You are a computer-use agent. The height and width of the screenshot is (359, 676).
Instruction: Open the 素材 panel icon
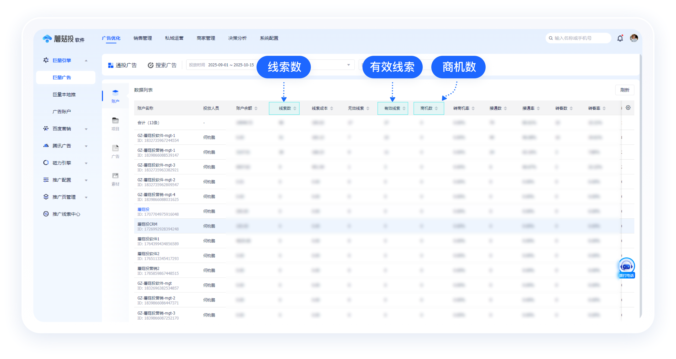coord(115,177)
